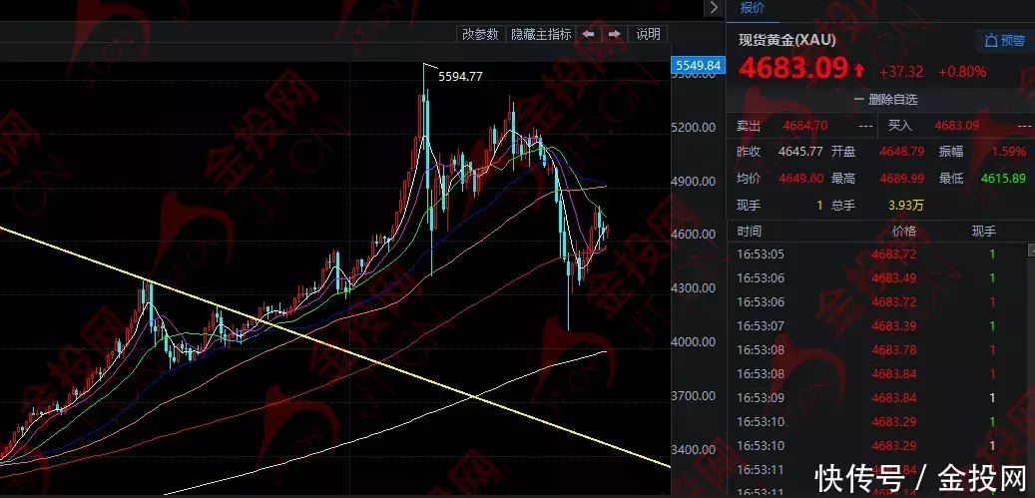Select the 卖出 sell price 4684.70

point(806,126)
